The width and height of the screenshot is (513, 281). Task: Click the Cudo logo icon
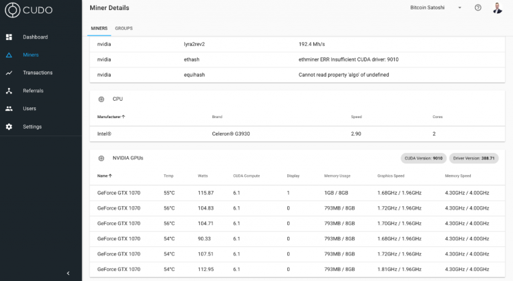(13, 10)
